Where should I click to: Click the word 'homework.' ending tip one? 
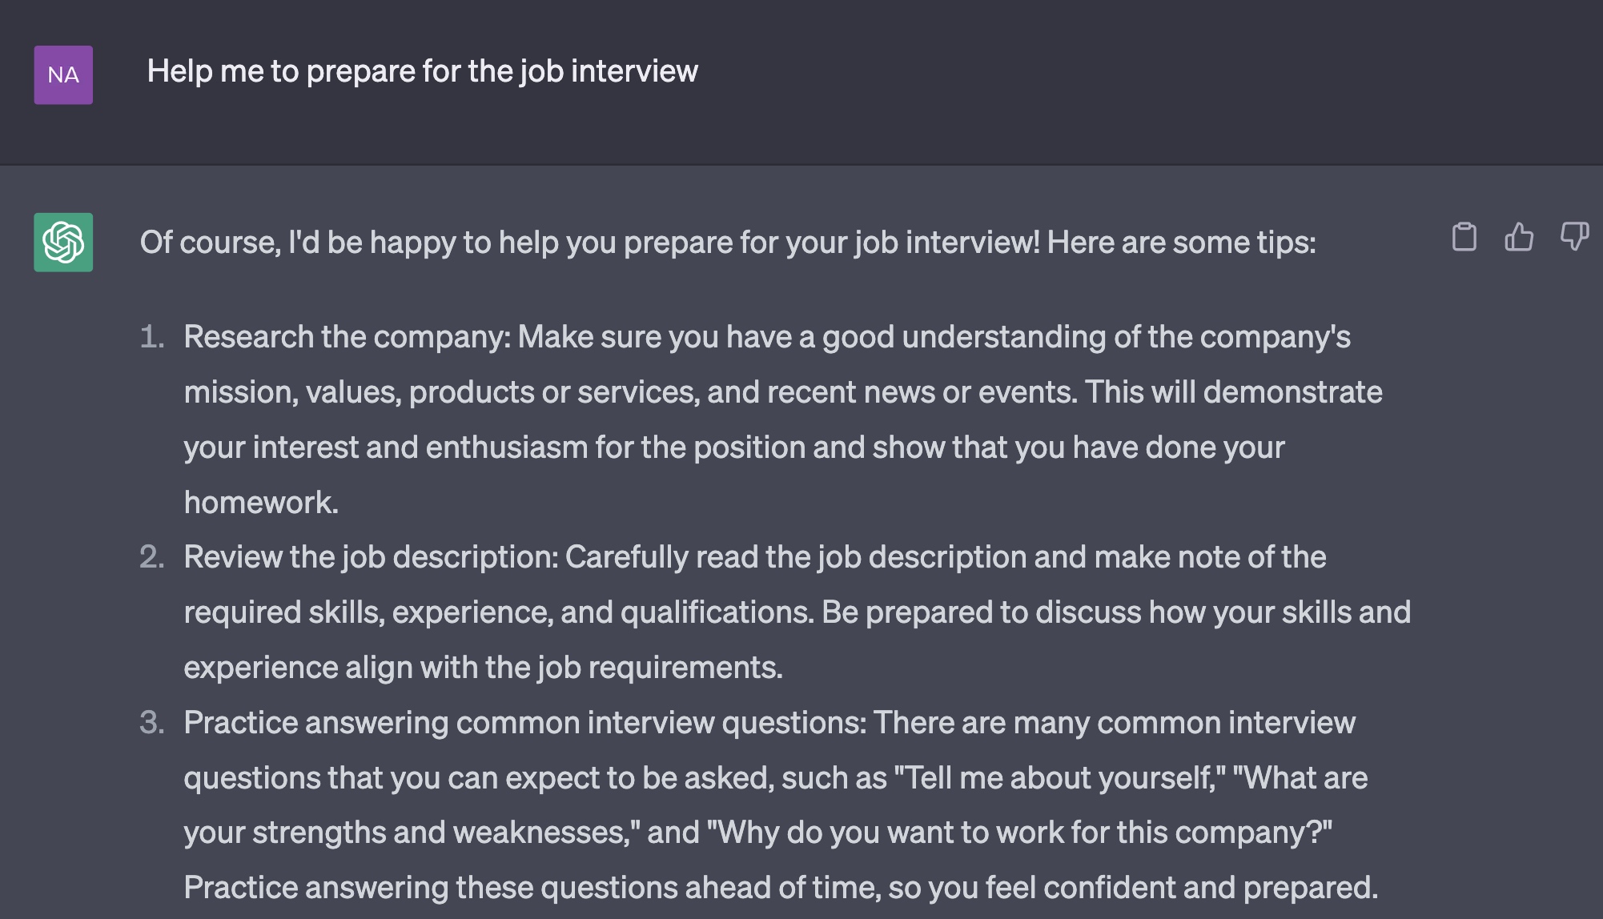pos(261,503)
